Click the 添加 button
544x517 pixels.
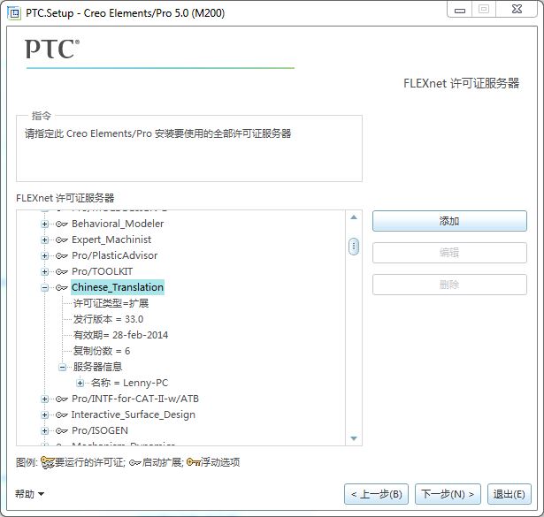point(449,221)
